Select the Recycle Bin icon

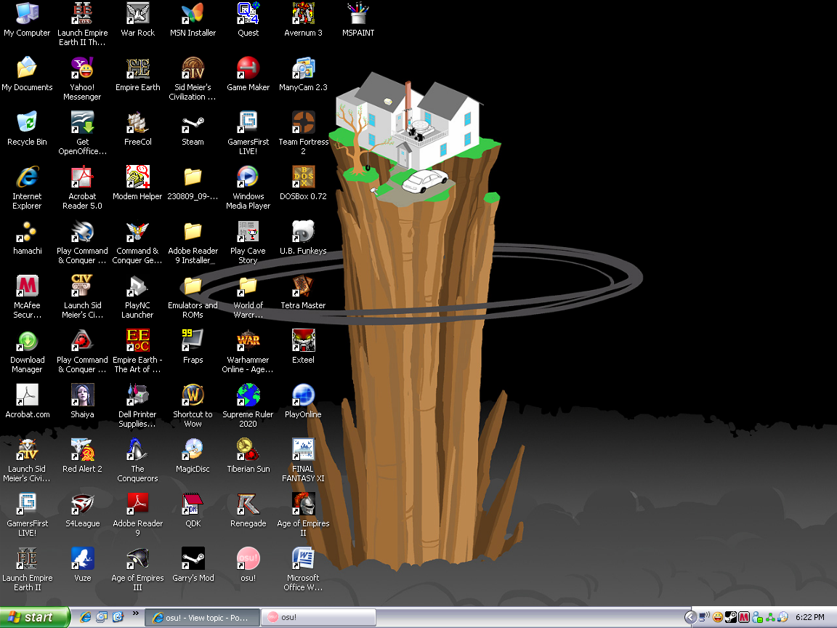pyautogui.click(x=27, y=129)
